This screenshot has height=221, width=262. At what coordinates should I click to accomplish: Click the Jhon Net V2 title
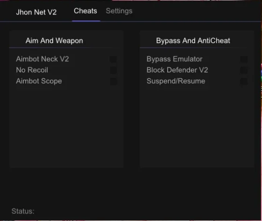[x=36, y=12]
